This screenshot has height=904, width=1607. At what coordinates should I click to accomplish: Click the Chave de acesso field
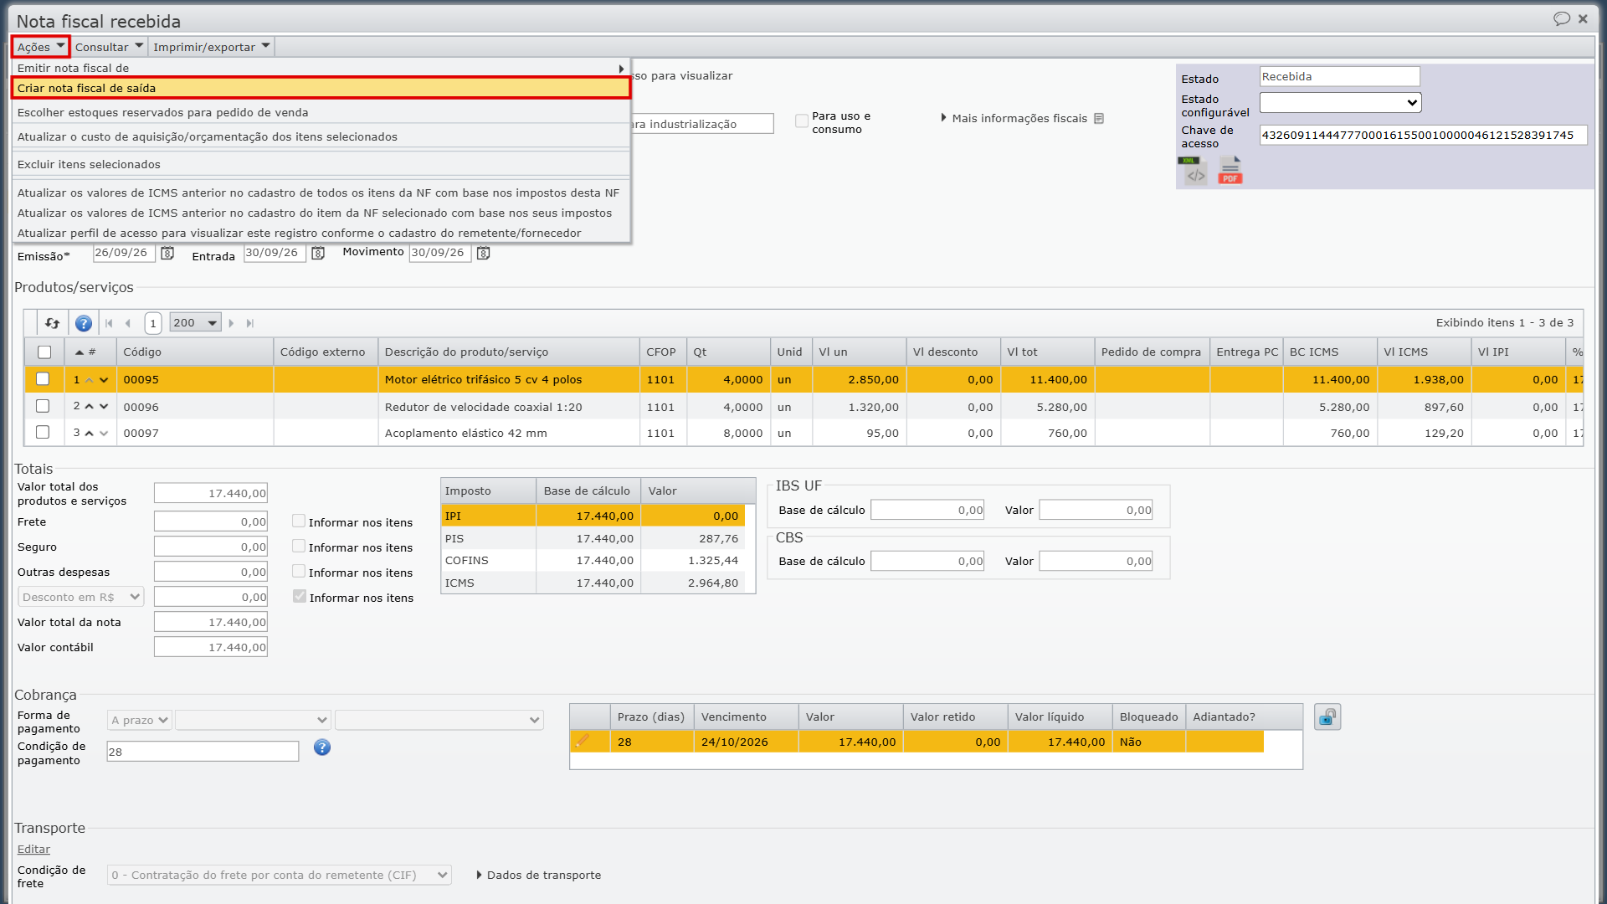pos(1424,136)
